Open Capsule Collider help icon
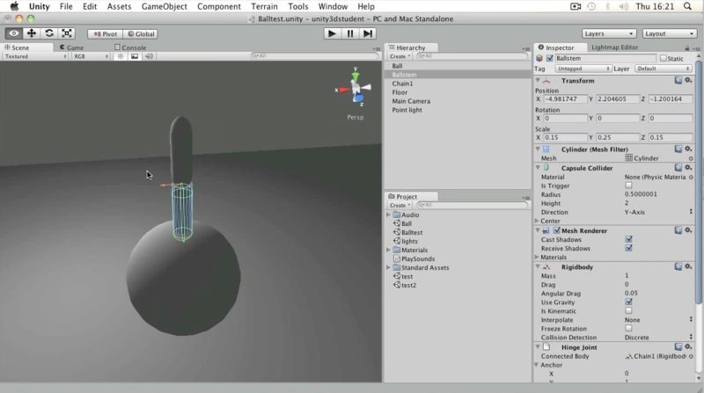Screen dimensions: 704x393 pyautogui.click(x=678, y=167)
